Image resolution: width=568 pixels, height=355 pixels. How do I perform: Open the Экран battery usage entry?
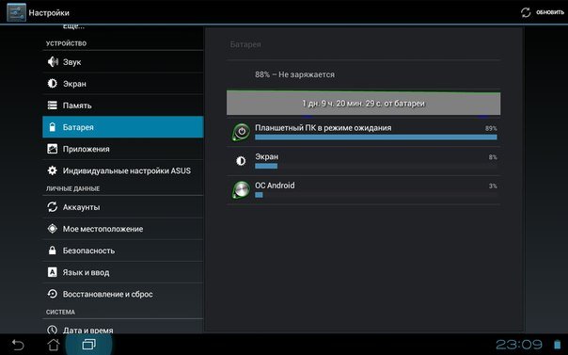pos(363,161)
